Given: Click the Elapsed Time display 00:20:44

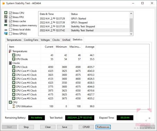Looking at the screenshot, I should point(125,118).
